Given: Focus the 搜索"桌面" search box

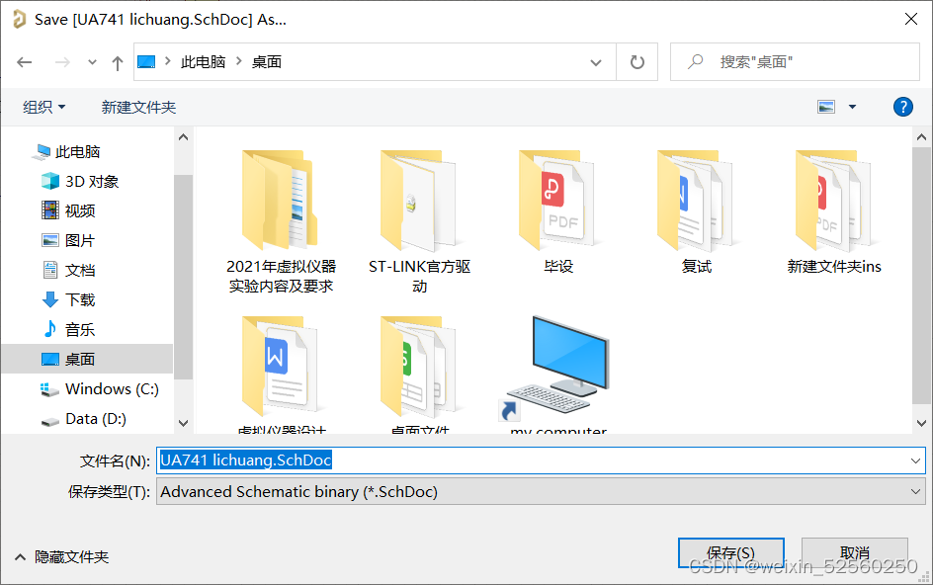Looking at the screenshot, I should tap(795, 62).
